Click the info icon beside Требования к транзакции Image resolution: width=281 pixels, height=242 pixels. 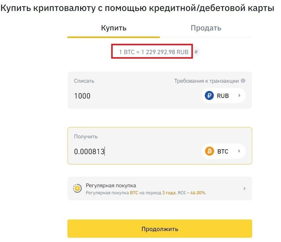(x=243, y=81)
